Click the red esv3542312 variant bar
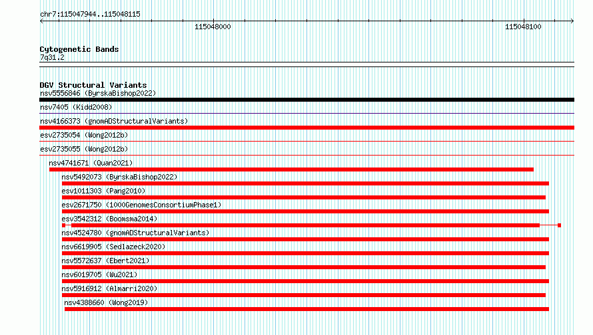This screenshot has width=593, height=335. [305, 225]
